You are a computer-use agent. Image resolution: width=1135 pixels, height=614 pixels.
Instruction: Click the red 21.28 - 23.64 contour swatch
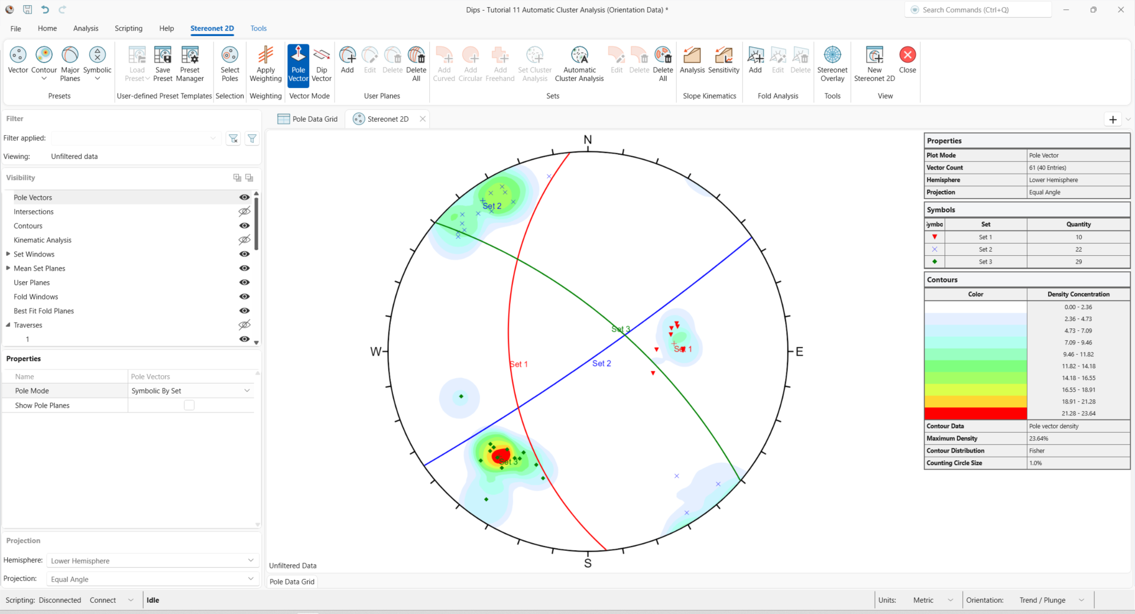pos(975,414)
